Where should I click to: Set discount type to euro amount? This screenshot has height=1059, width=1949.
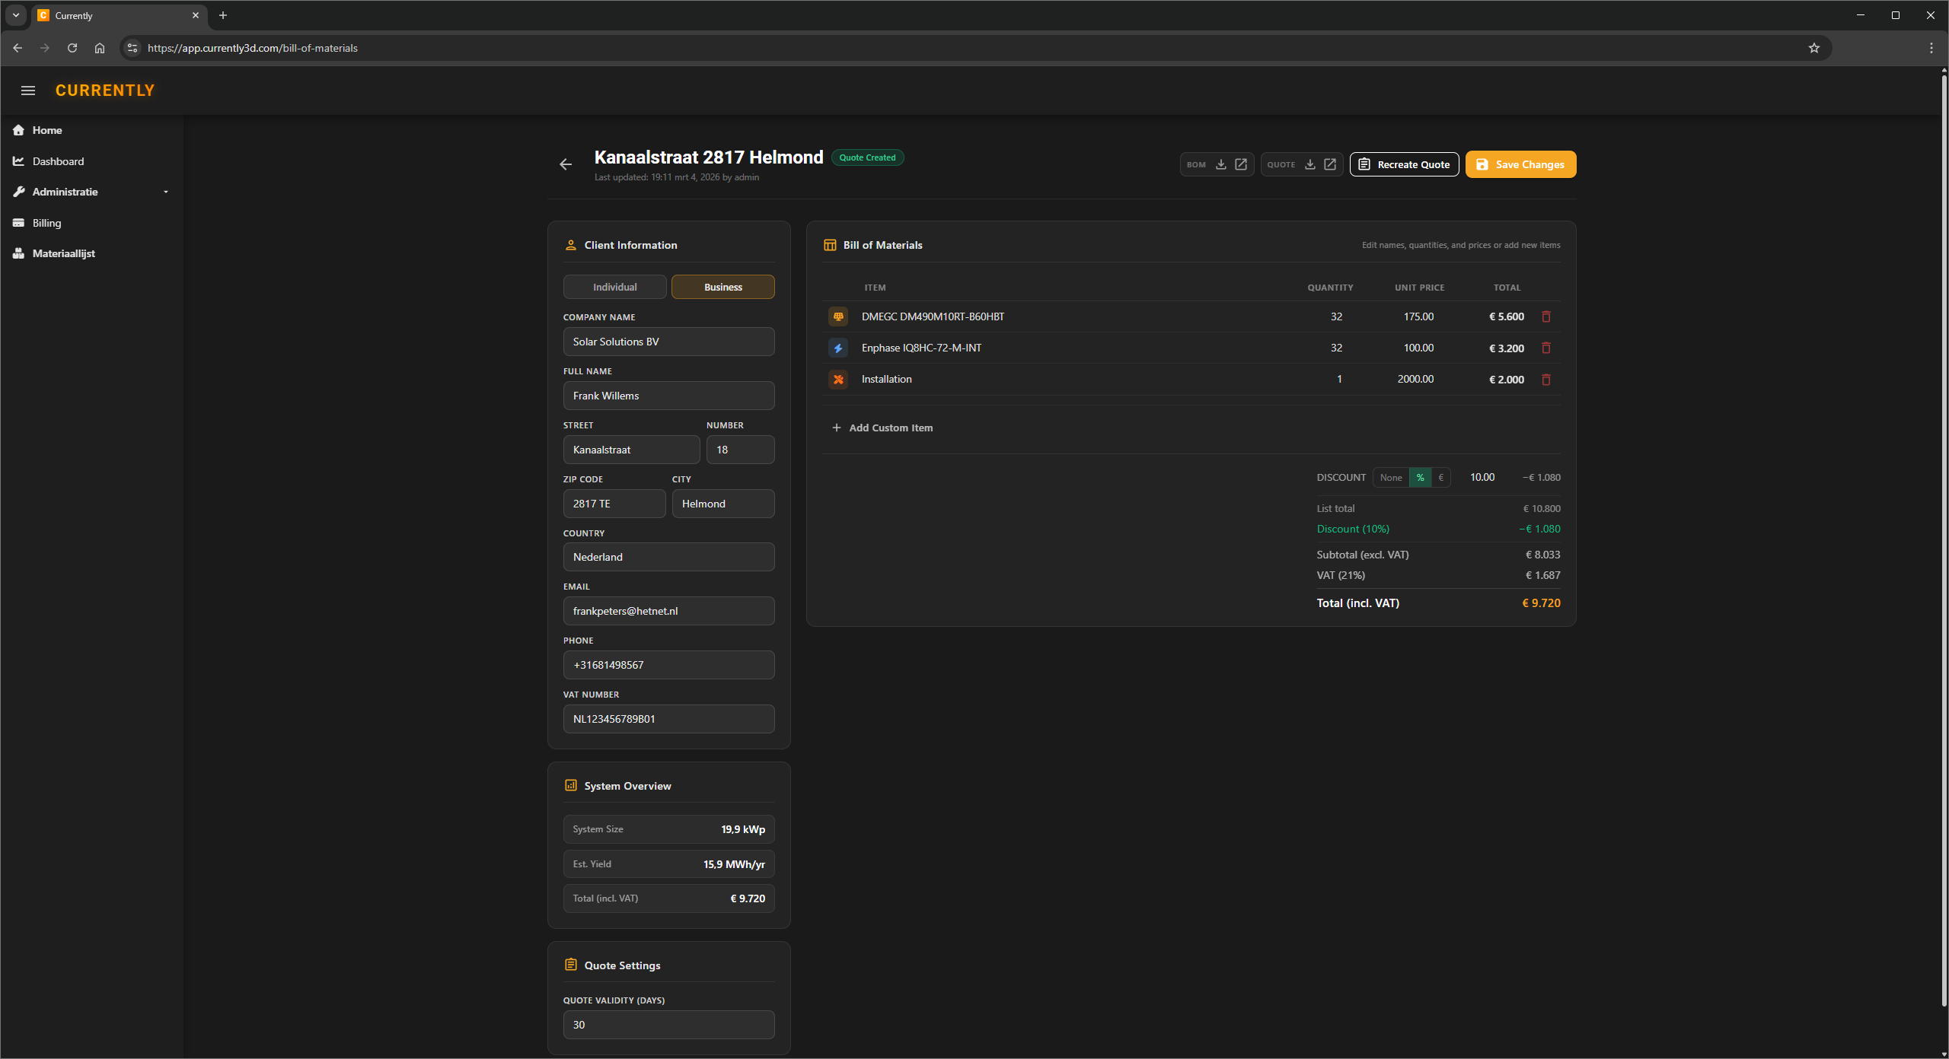(1440, 477)
